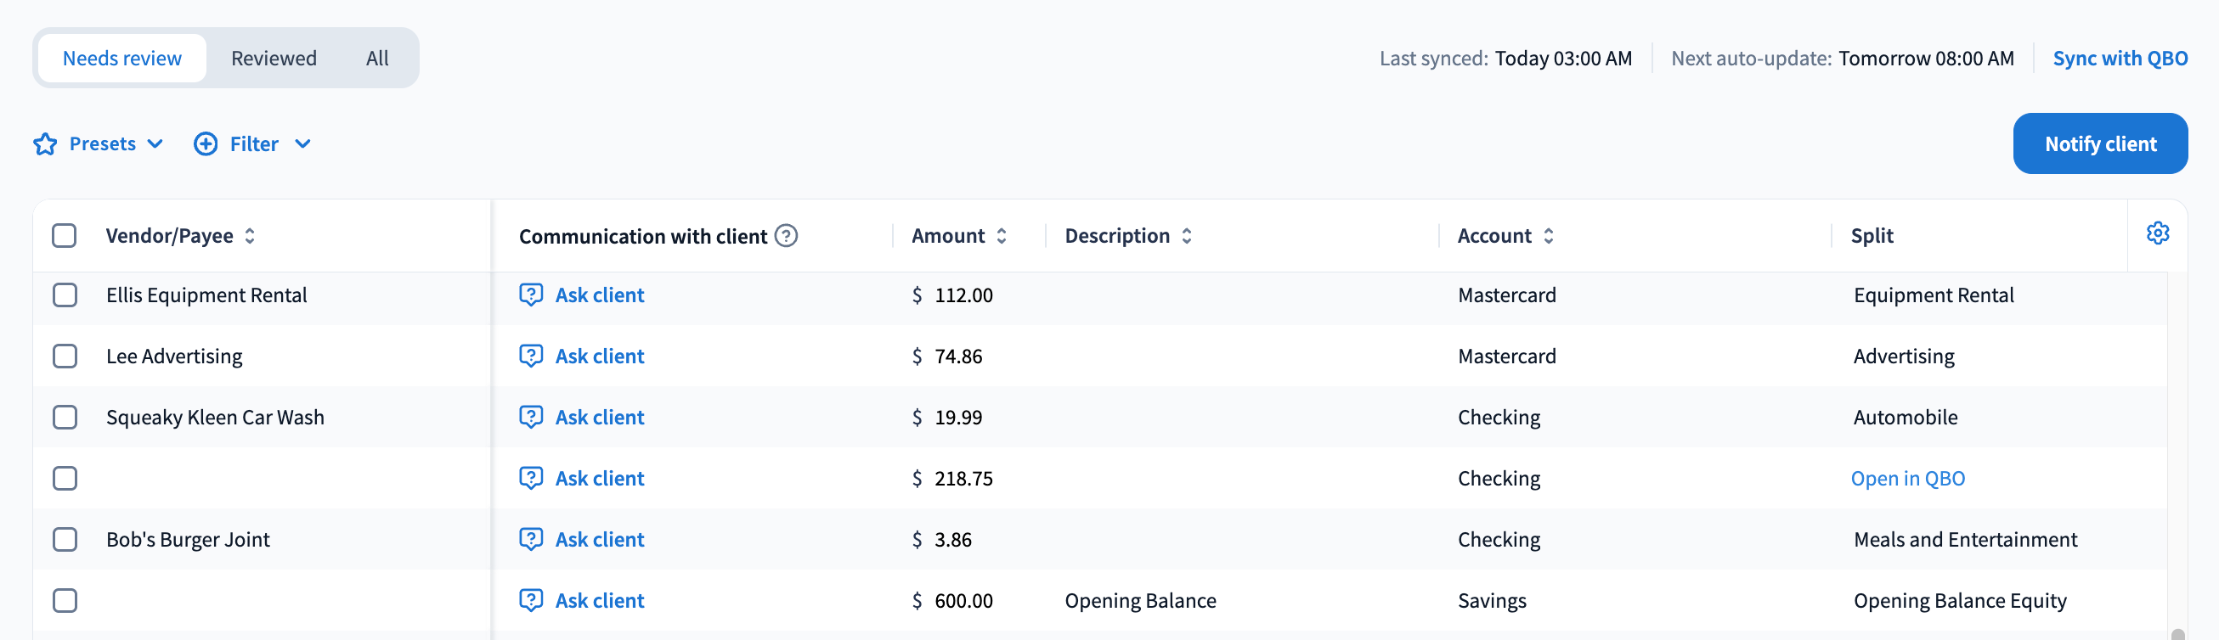Switch to the Reviewed tab
The image size is (2219, 640).
[273, 59]
